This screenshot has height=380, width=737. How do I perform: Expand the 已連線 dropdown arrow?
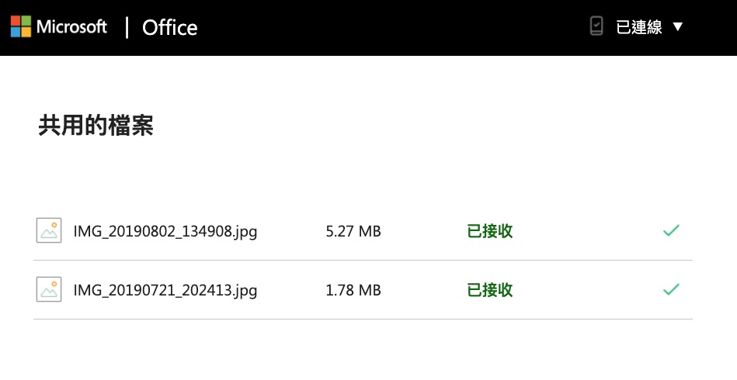677,27
